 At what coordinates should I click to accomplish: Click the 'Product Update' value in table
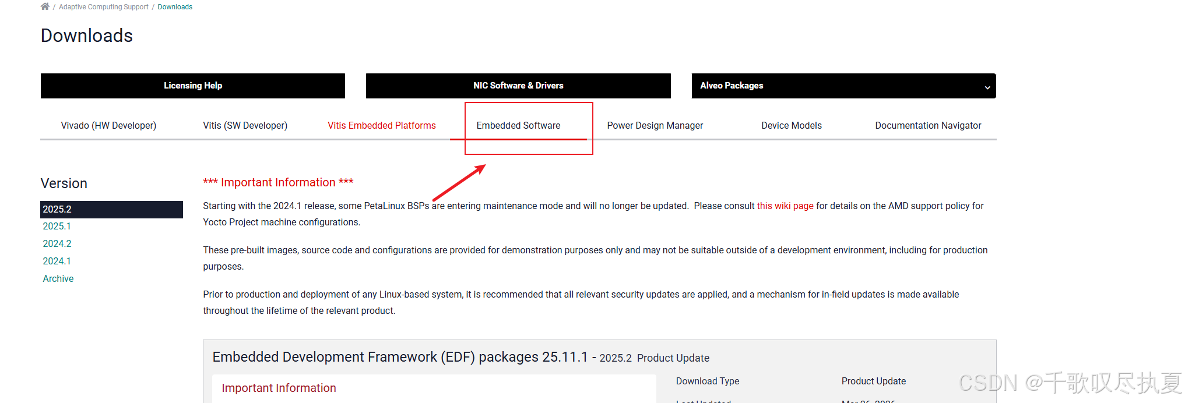click(874, 381)
